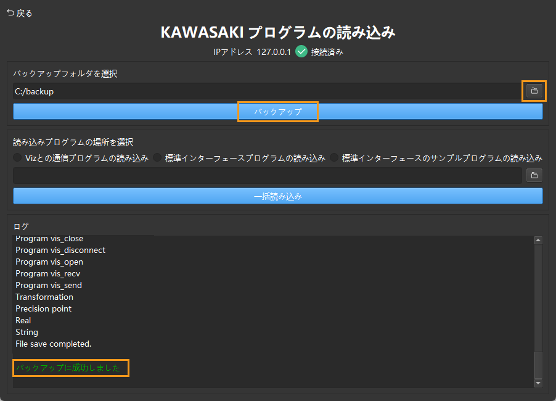Screen dimensions: 556x401
Task: Click log line 'Program vis_close'
Action: [x=49, y=239]
